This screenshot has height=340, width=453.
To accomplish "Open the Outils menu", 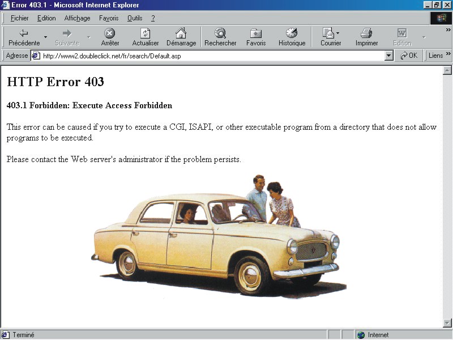I will pos(135,18).
